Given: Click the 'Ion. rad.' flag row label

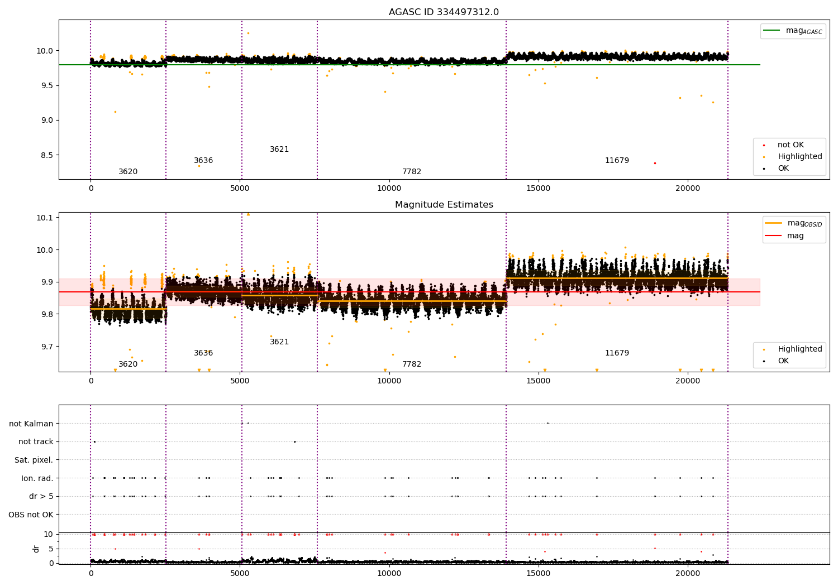Looking at the screenshot, I should click(37, 478).
